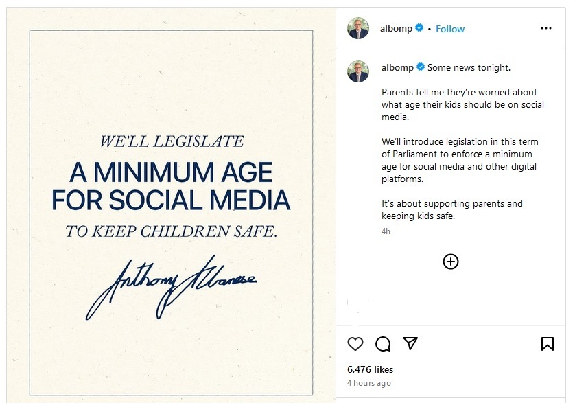
Task: Open the three-dot more options menu
Action: [x=546, y=29]
